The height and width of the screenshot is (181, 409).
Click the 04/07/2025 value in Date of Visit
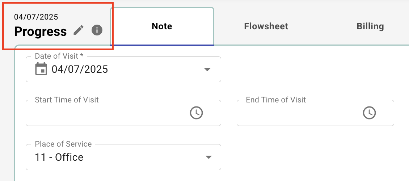(80, 70)
